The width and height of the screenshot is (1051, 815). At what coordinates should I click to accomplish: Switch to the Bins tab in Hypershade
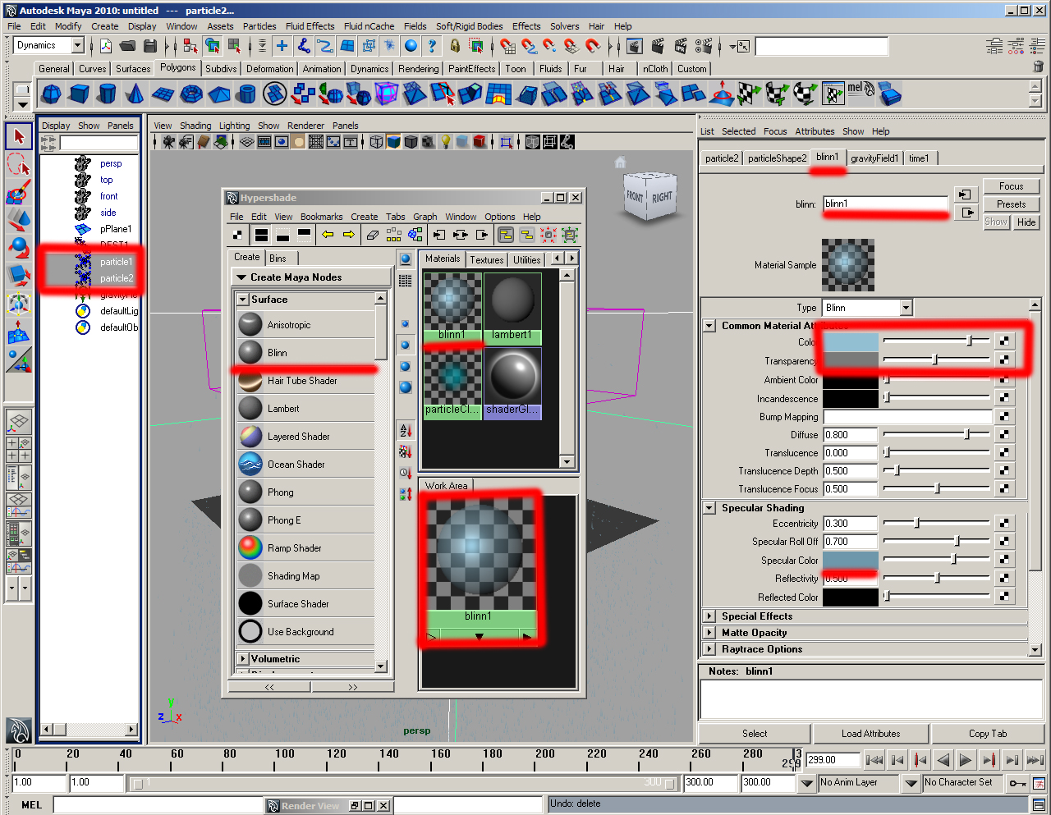click(278, 258)
